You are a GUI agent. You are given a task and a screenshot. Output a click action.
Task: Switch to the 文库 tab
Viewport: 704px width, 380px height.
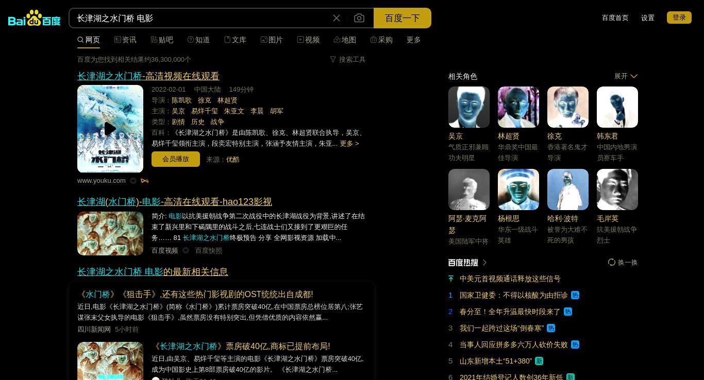click(x=235, y=40)
